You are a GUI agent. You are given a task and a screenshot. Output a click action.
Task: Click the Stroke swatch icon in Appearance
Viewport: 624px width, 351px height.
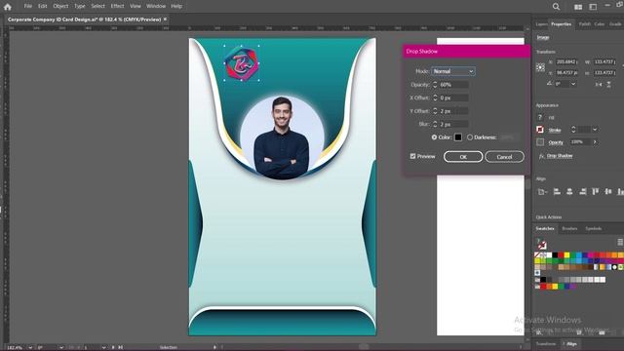pyautogui.click(x=540, y=130)
